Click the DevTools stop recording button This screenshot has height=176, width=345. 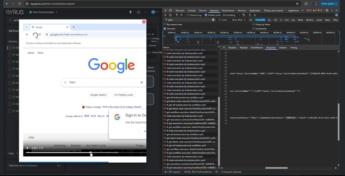click(x=165, y=15)
